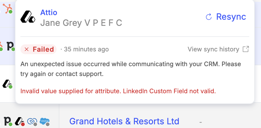Click Pipedrive icon beside Grand Hotels row
The image size is (261, 128).
click(x=8, y=121)
